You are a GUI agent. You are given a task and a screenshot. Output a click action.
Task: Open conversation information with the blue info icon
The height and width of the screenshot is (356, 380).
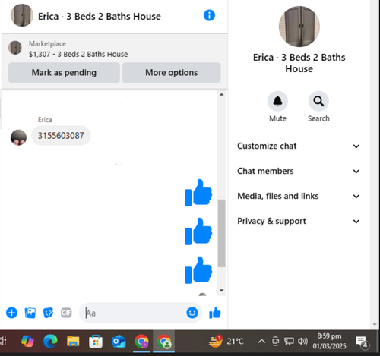[209, 15]
